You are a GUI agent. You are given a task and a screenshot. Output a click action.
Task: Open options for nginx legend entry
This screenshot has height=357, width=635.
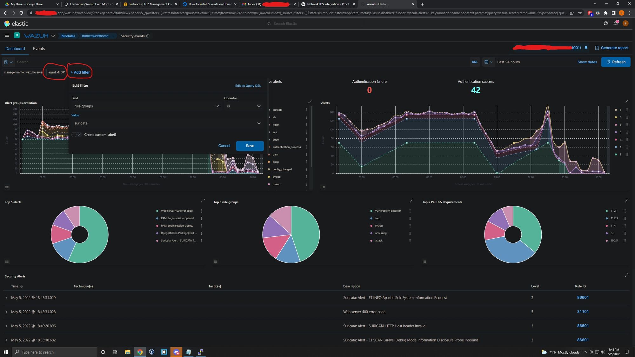pos(307,125)
